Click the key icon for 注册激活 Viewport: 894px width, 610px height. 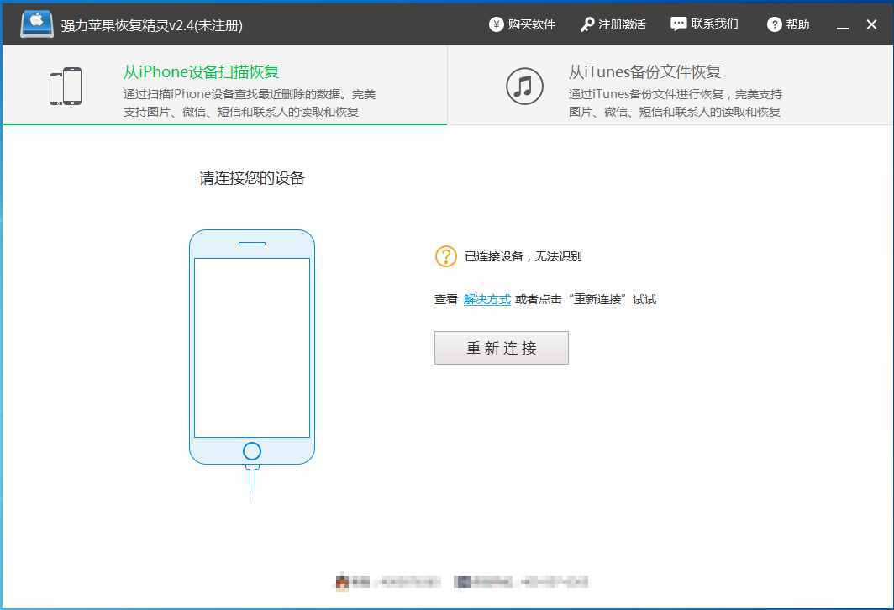coord(586,24)
